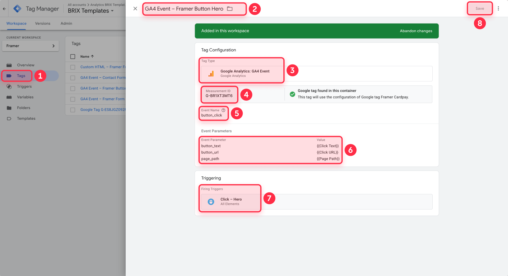Open the Custom HTML – Framer tag link
The image size is (508, 276).
[x=103, y=67]
